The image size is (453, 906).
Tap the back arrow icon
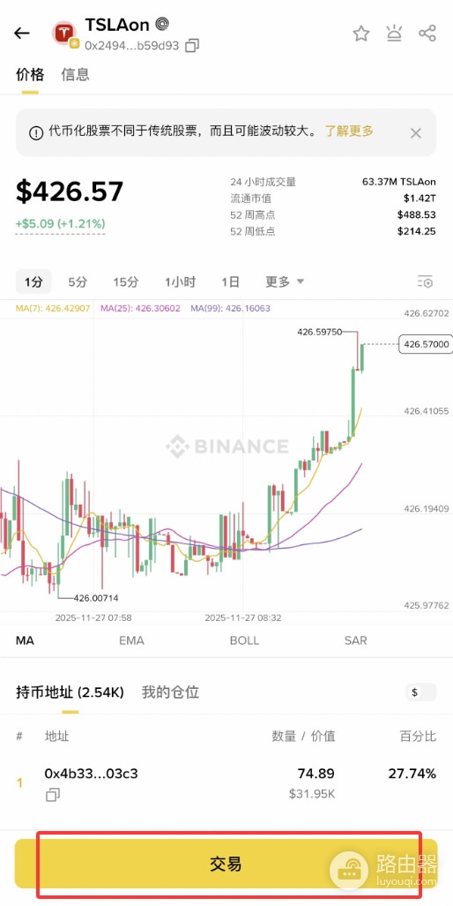pos(22,34)
